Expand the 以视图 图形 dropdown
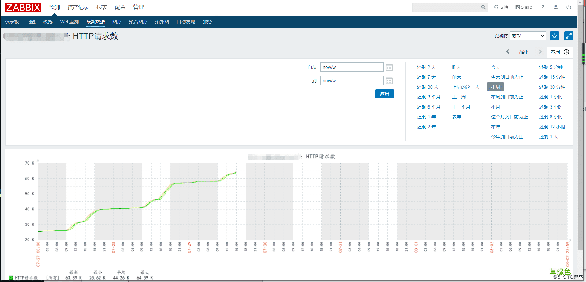This screenshot has height=282, width=586. click(528, 36)
